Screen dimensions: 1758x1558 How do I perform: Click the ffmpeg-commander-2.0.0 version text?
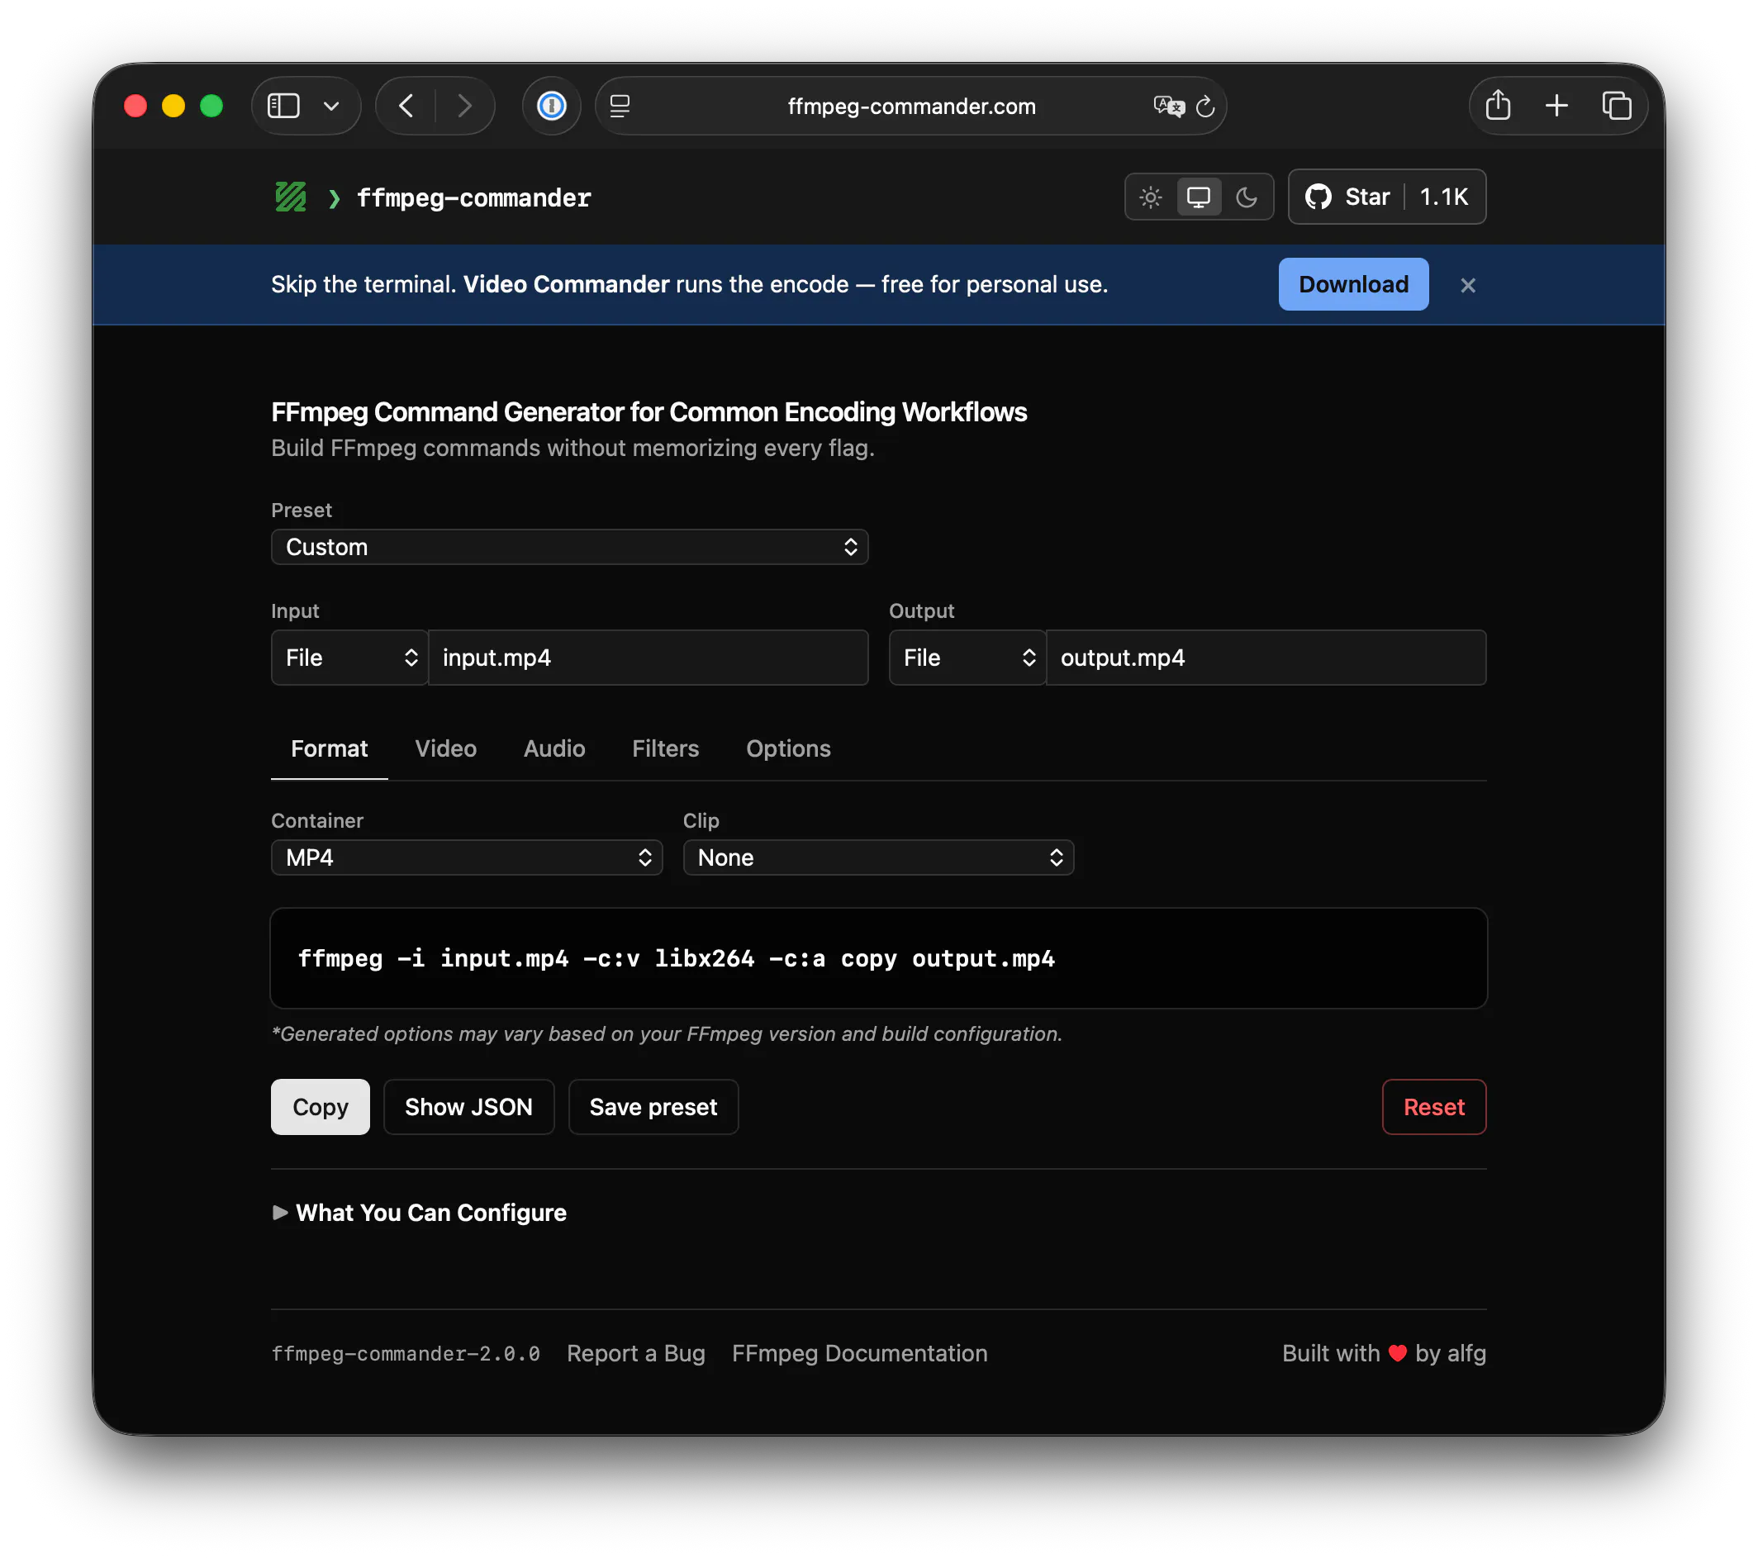tap(405, 1353)
